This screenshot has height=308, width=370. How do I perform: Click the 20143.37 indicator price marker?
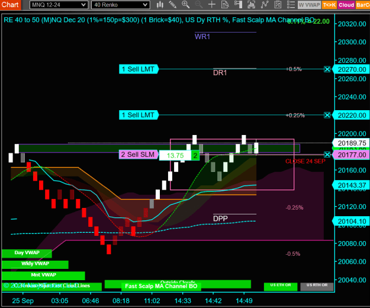[351, 185]
